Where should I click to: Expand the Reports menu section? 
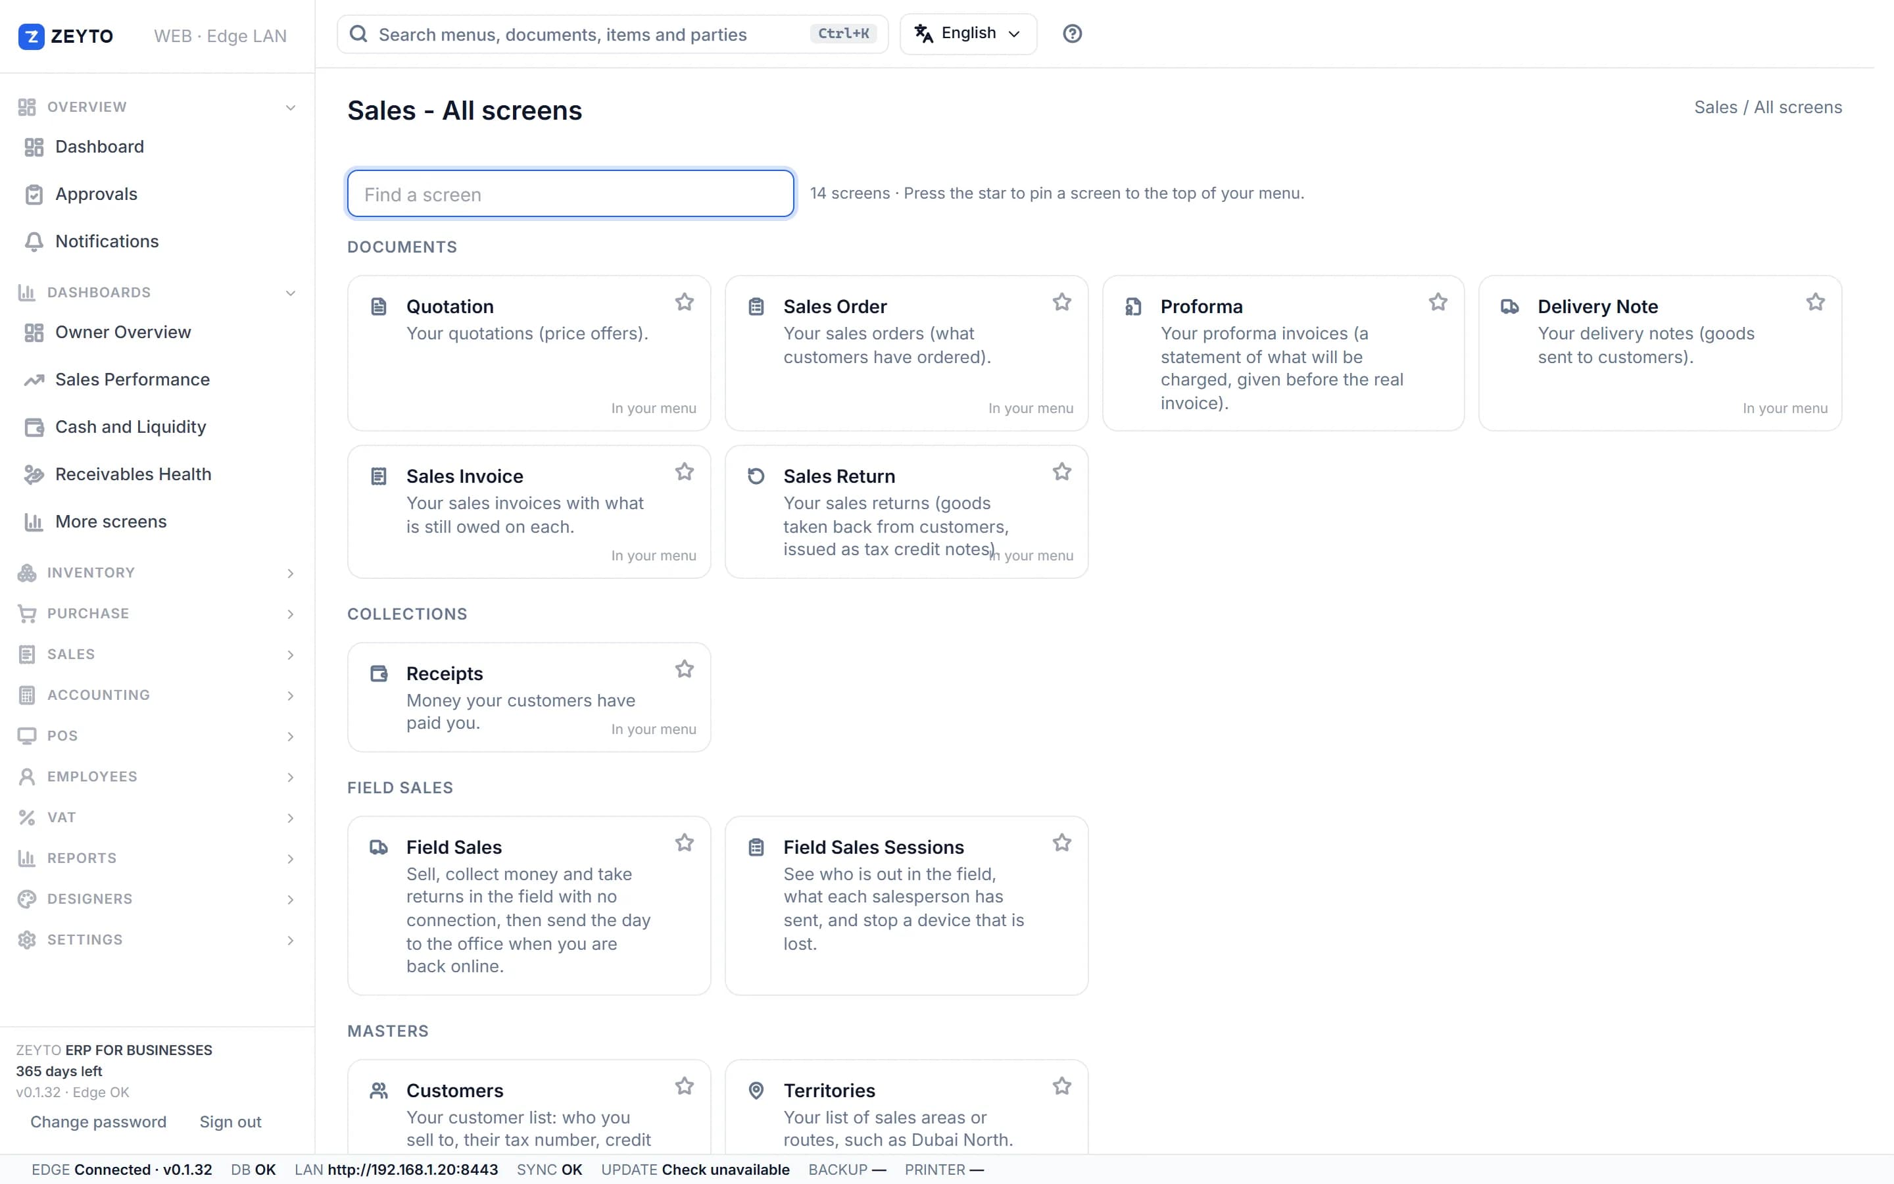click(x=157, y=858)
